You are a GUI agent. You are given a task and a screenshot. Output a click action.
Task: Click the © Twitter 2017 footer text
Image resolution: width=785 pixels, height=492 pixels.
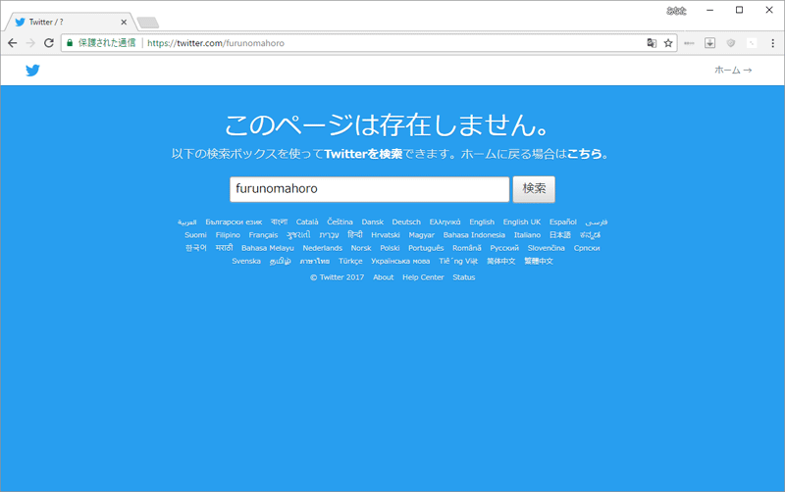coord(337,277)
